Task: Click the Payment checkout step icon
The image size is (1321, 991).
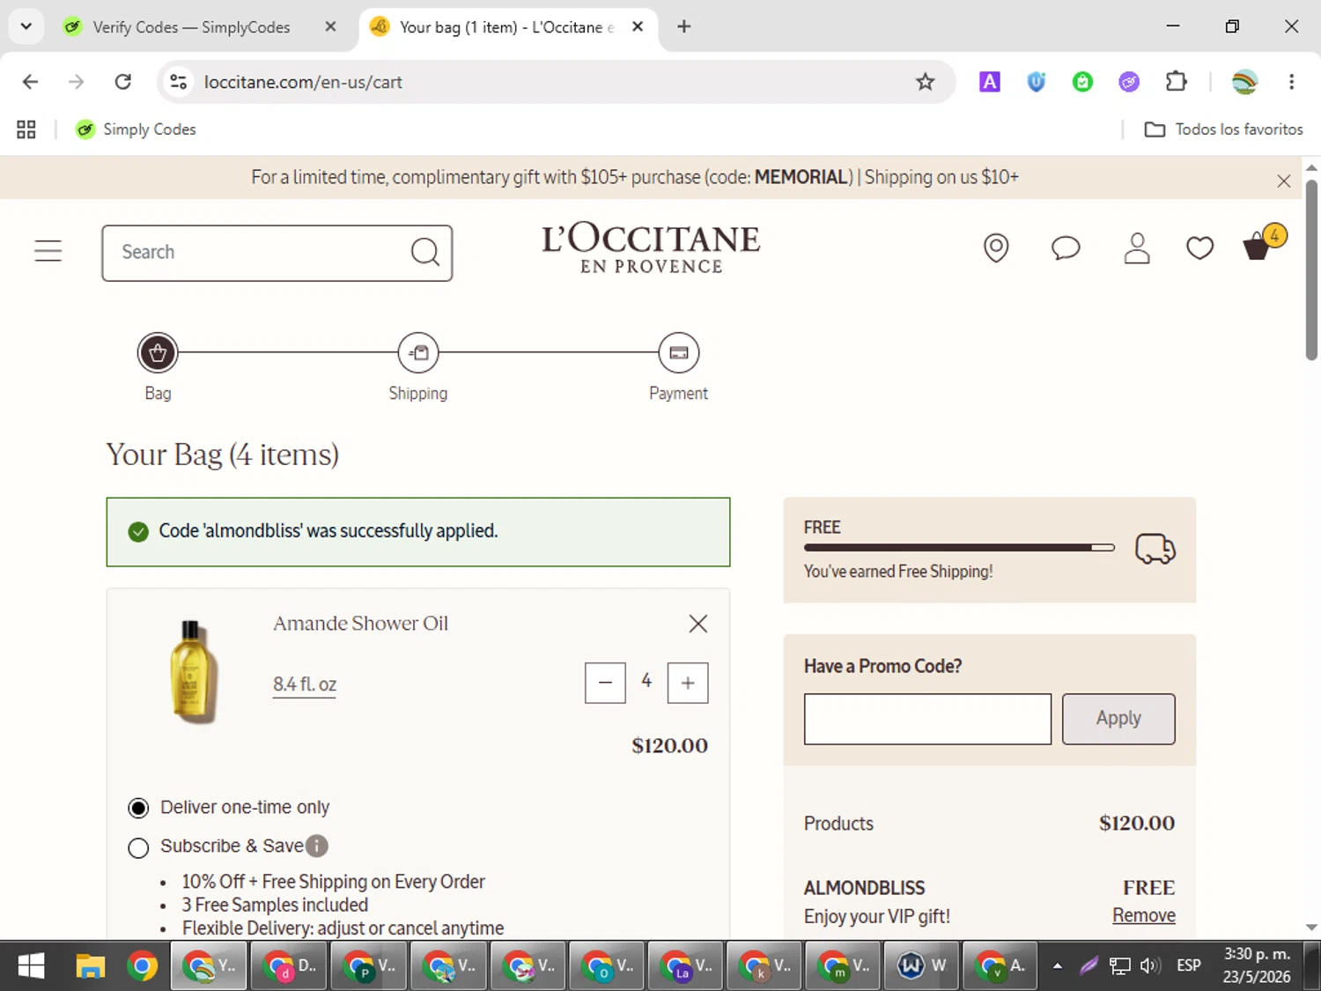Action: pos(678,353)
